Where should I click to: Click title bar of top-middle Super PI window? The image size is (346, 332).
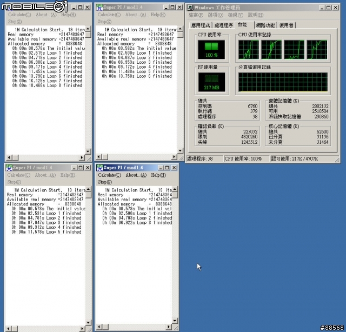[139, 8]
